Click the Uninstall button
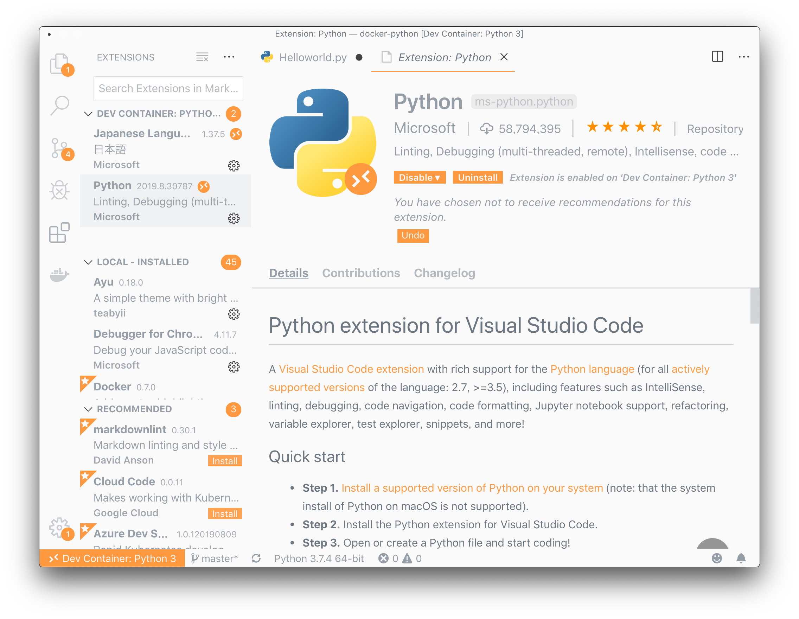The image size is (799, 619). click(478, 177)
